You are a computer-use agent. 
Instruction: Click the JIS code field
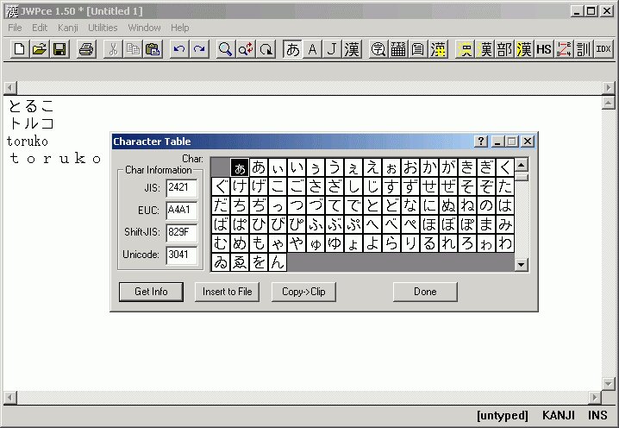181,187
